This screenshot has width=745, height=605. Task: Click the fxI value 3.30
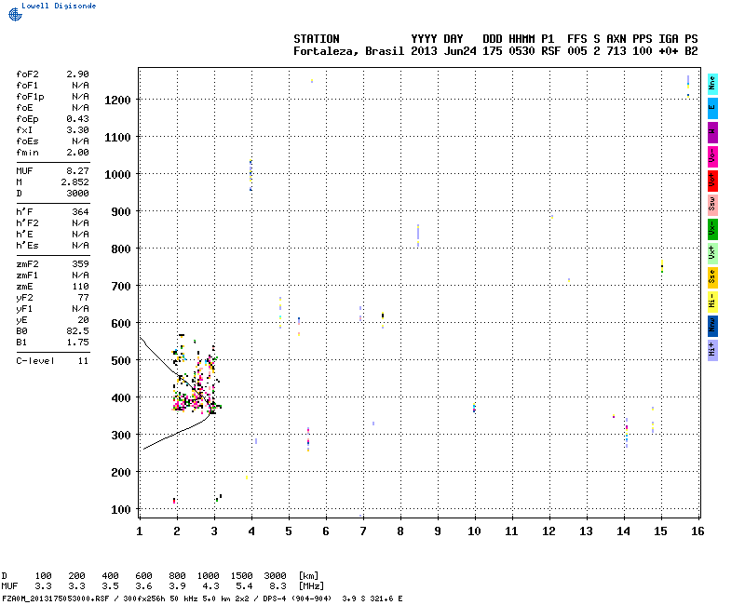(77, 130)
